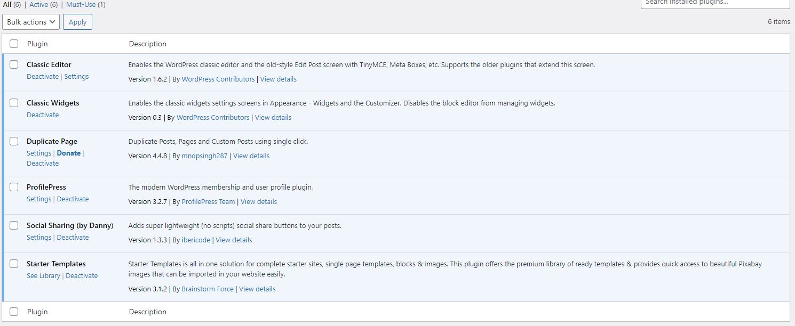Image resolution: width=795 pixels, height=326 pixels.
Task: Tick the select-all checkbox in the top header
Action: (14, 44)
